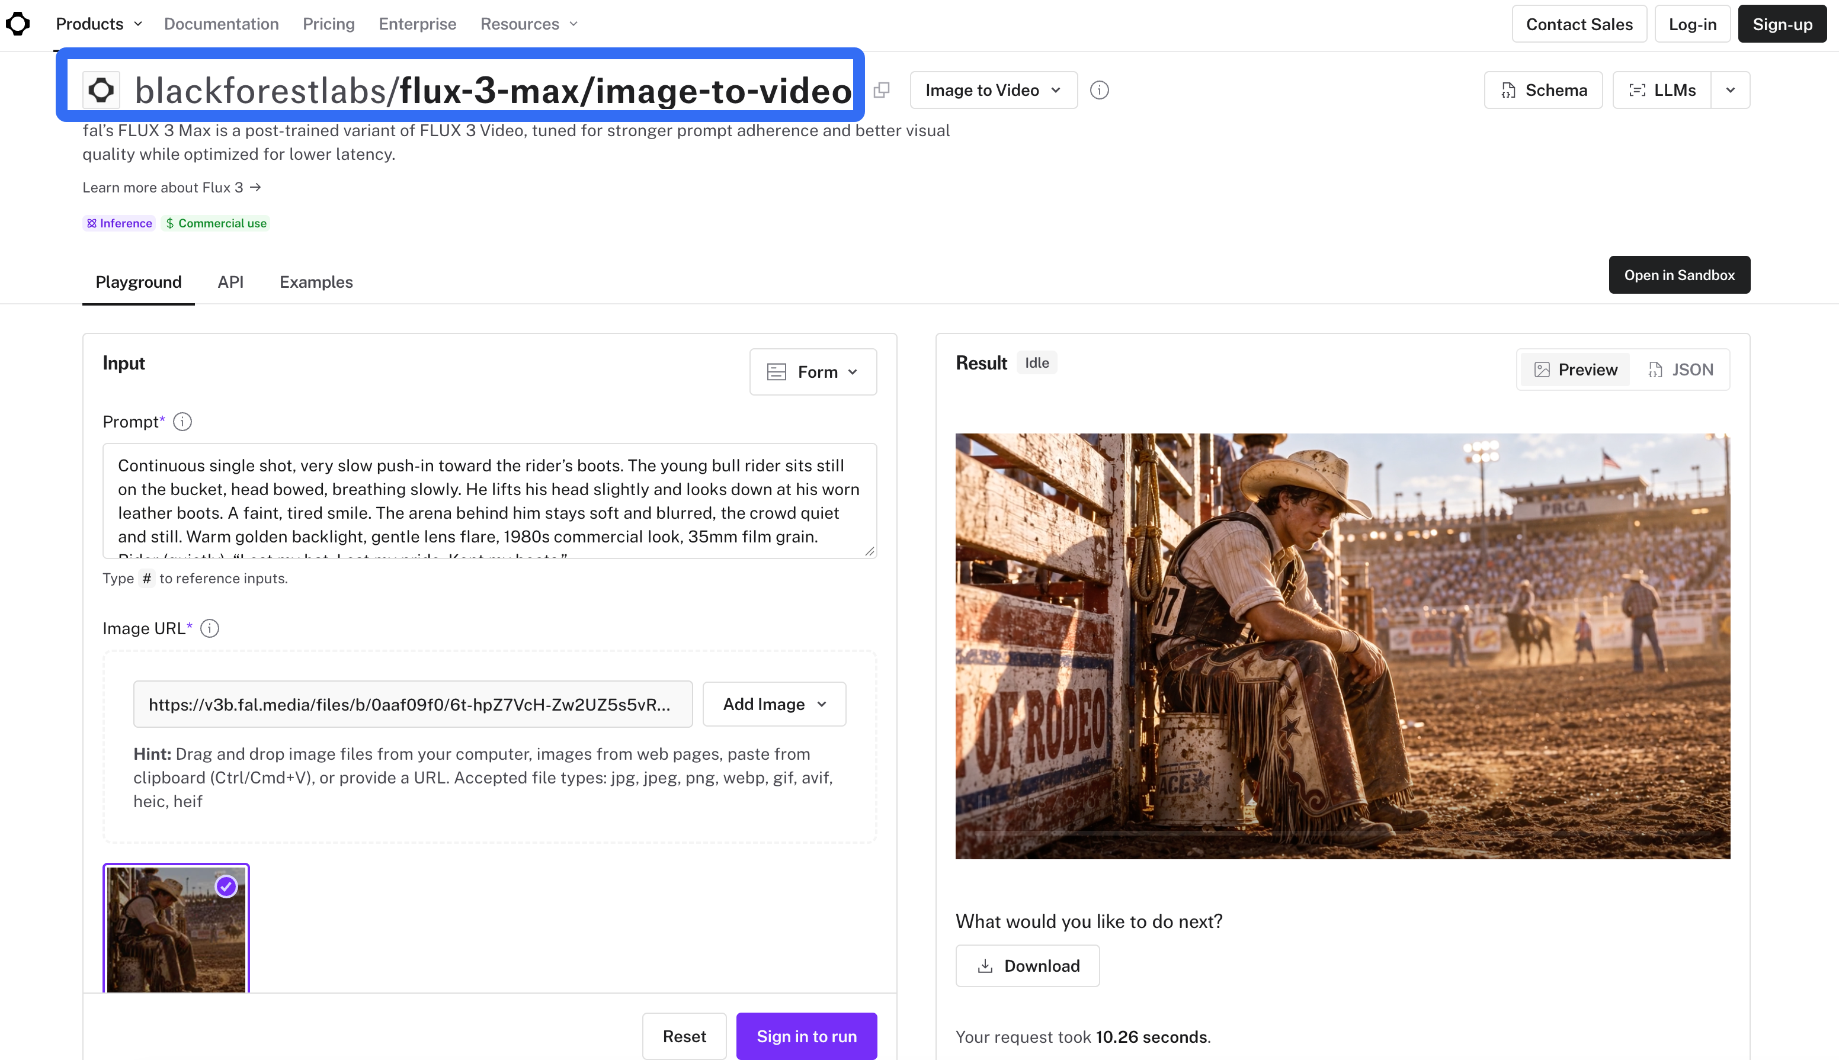
Task: Follow the Learn more about Flux 3 link
Action: [x=172, y=188]
